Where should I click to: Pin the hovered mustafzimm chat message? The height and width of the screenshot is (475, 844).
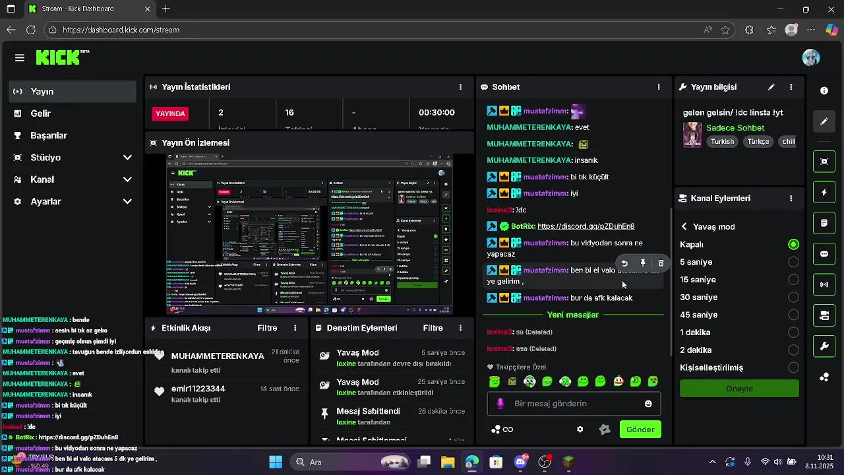point(643,263)
